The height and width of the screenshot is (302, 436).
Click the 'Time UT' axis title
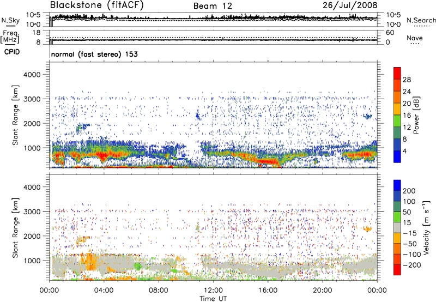coord(213,299)
